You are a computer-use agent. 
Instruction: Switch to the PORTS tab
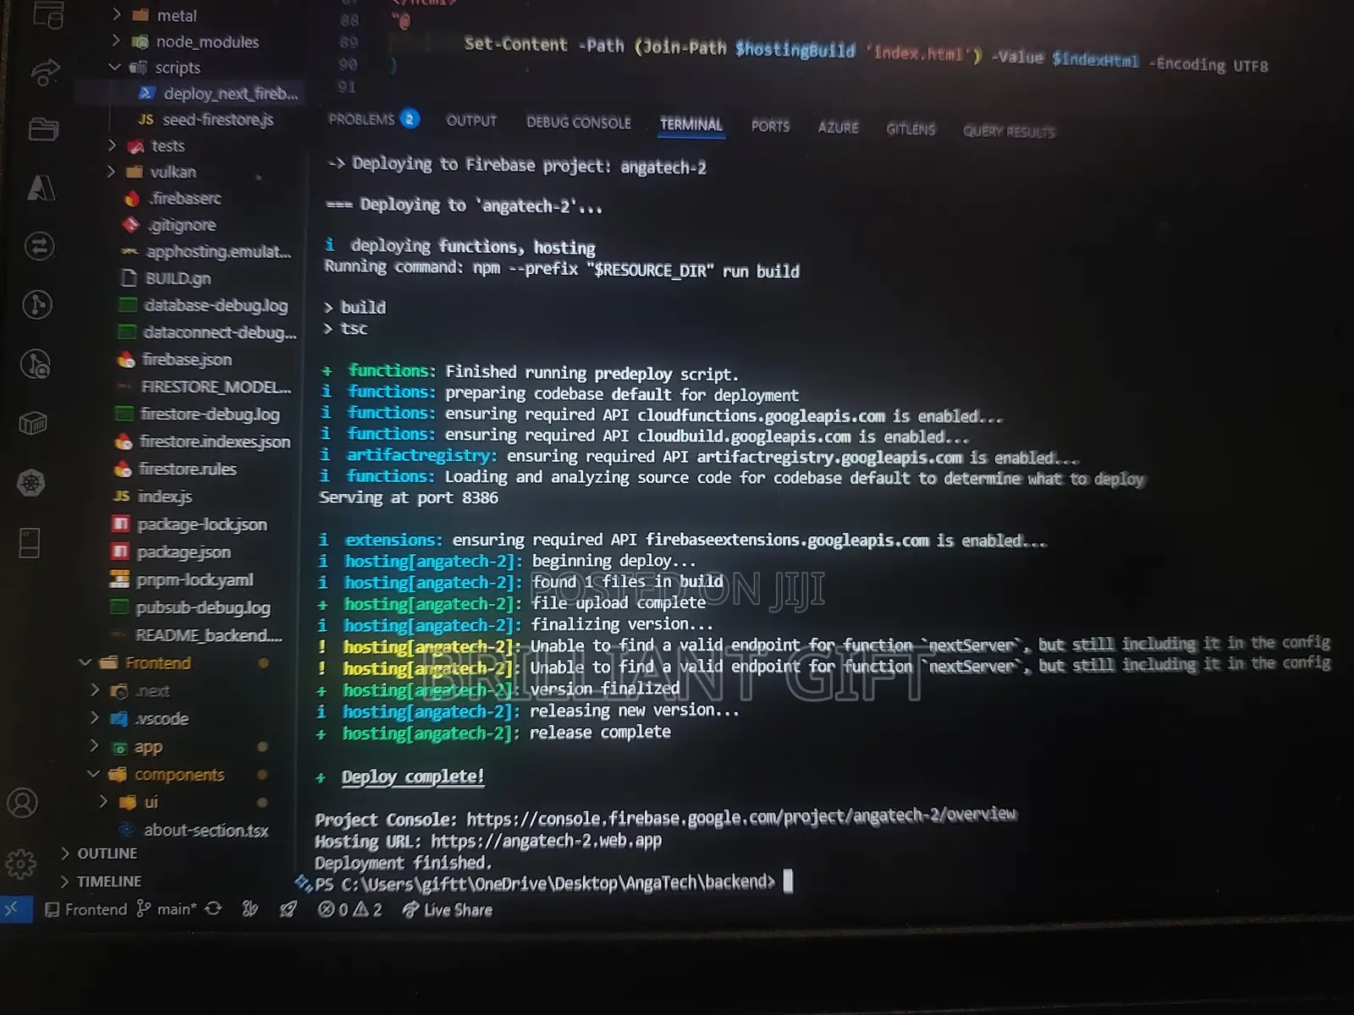click(x=770, y=126)
